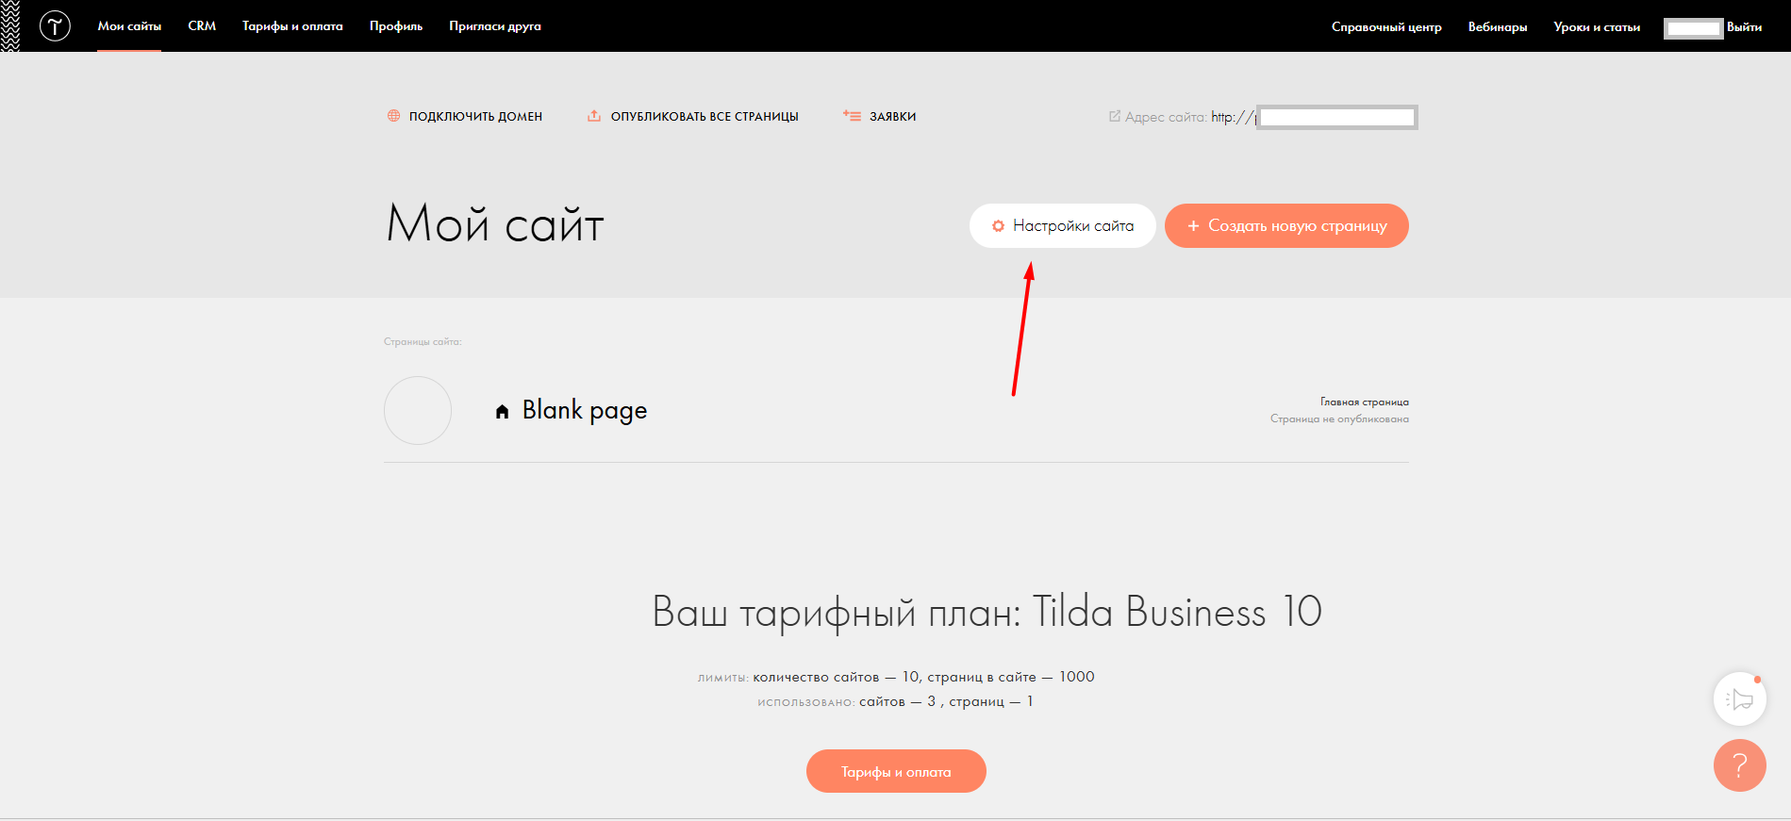Click the Ваш тарифный план heading
The height and width of the screenshot is (821, 1791).
click(x=987, y=613)
